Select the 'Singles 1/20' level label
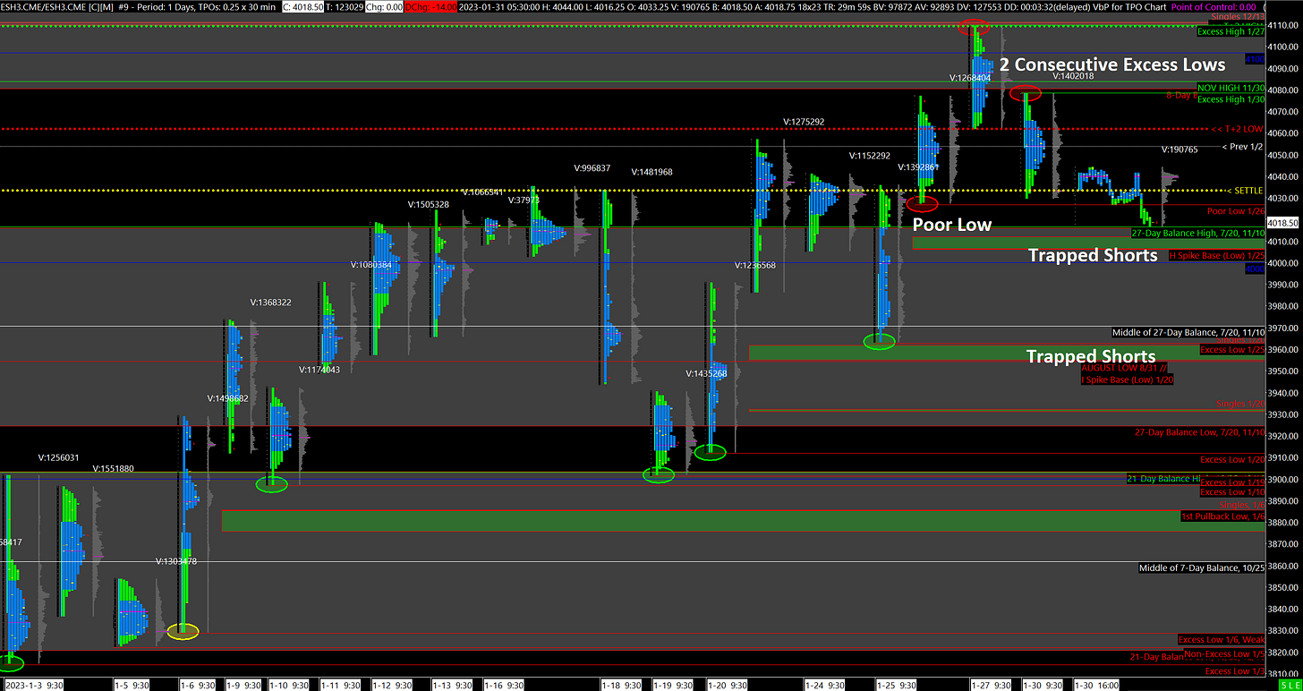 [1239, 405]
